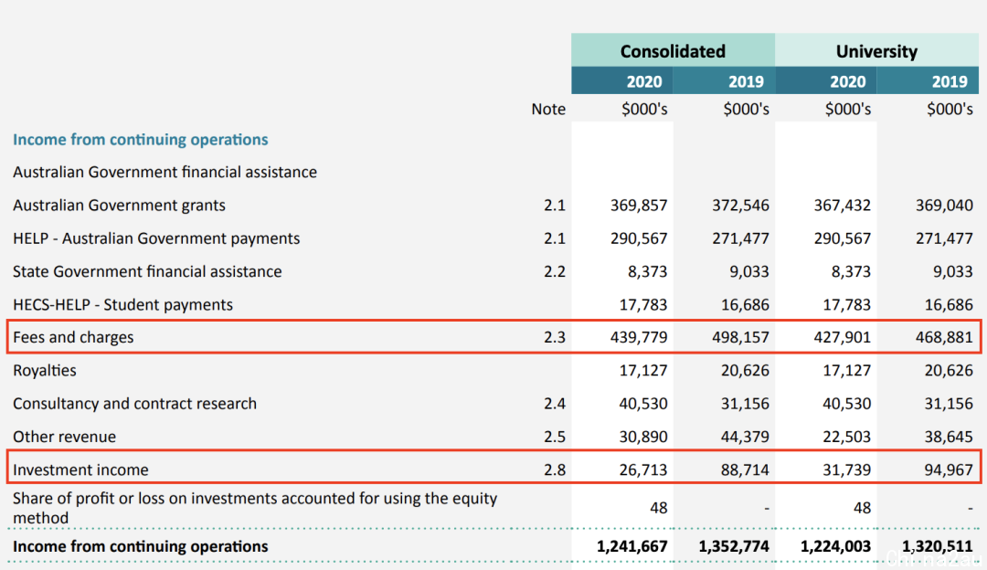
Task: Click Consolidated 2020 HECS-HELP value "17,783"
Action: click(x=643, y=304)
